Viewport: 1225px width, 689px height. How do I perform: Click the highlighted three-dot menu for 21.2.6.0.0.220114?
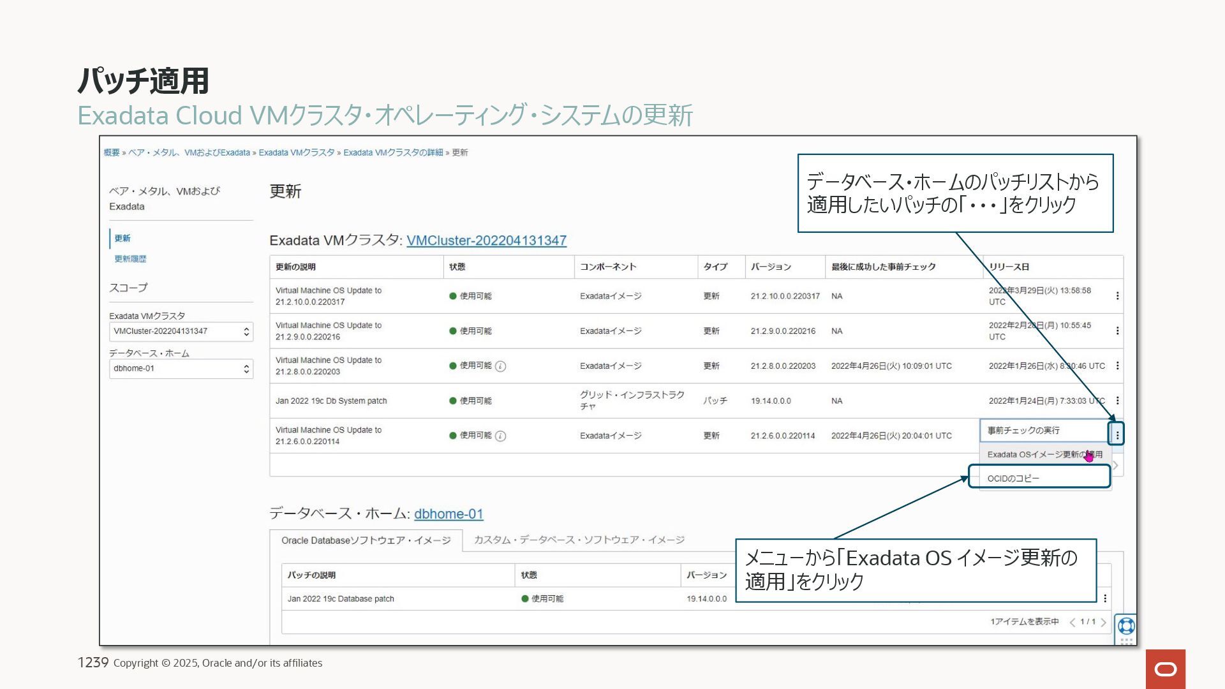pos(1117,435)
